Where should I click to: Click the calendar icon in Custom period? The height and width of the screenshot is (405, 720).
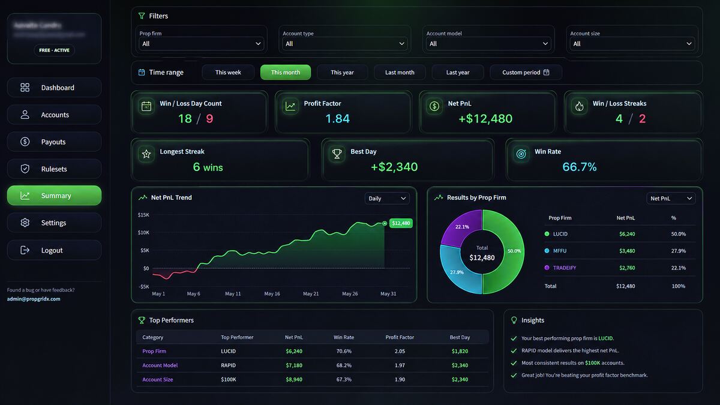pos(546,72)
